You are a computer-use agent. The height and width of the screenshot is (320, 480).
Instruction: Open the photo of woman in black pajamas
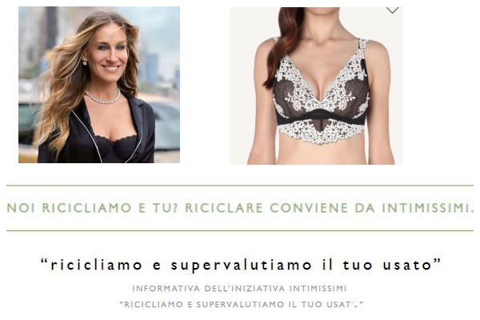click(x=99, y=85)
